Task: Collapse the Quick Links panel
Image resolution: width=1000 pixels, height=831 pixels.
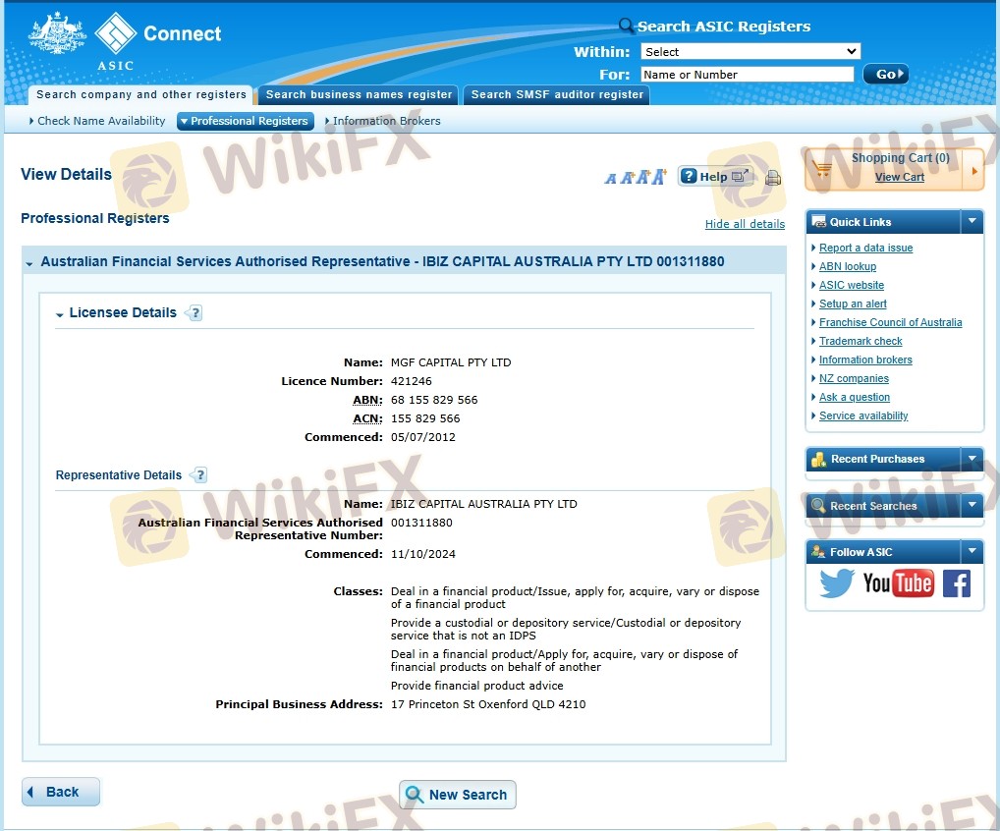Action: pos(972,221)
